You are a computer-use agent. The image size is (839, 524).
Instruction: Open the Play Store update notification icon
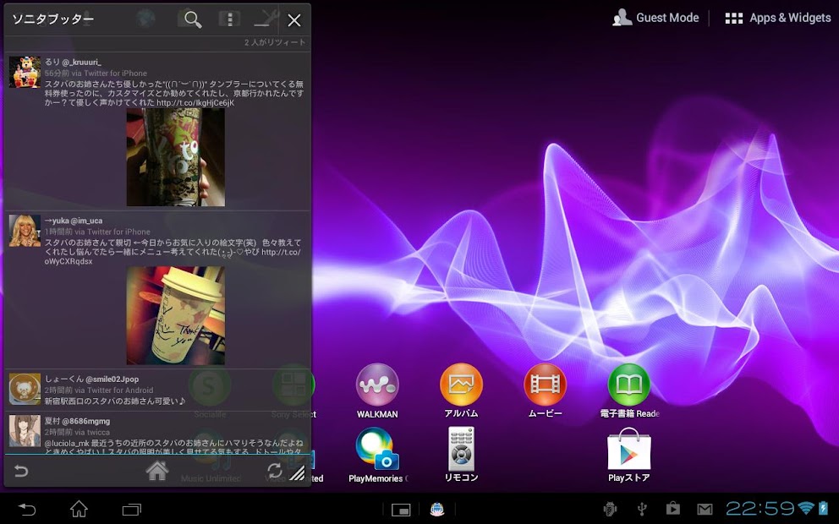[x=672, y=509]
